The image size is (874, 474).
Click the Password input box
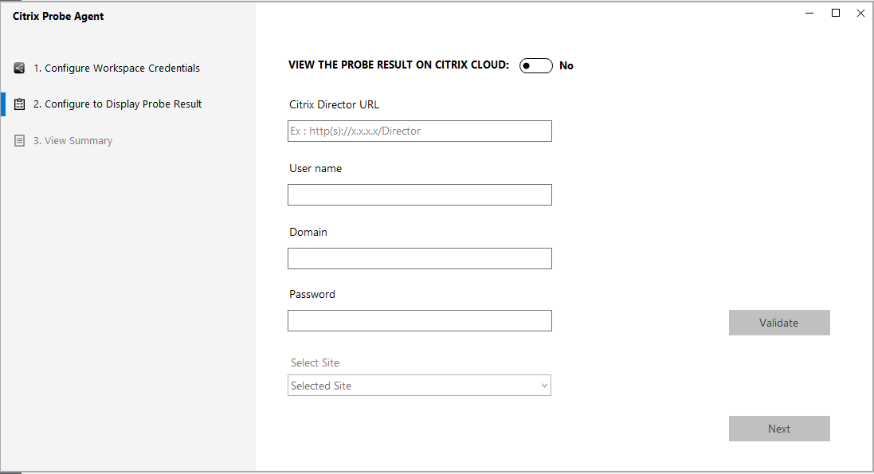point(419,320)
